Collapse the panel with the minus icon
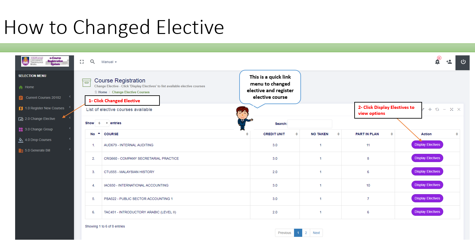This screenshot has height=246, width=475. point(444,109)
